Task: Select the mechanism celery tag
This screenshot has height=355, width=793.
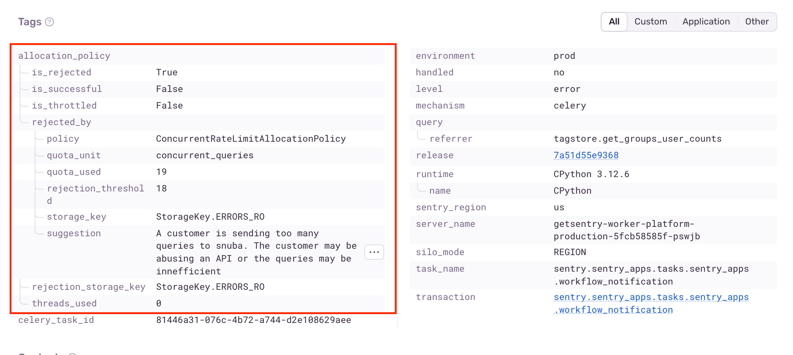Action: (x=570, y=105)
